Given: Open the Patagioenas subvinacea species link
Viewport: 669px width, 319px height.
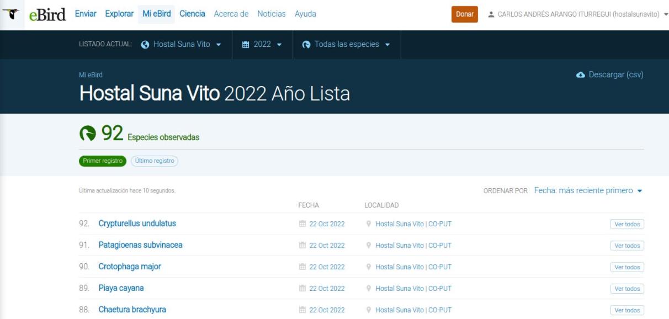Looking at the screenshot, I should (140, 245).
